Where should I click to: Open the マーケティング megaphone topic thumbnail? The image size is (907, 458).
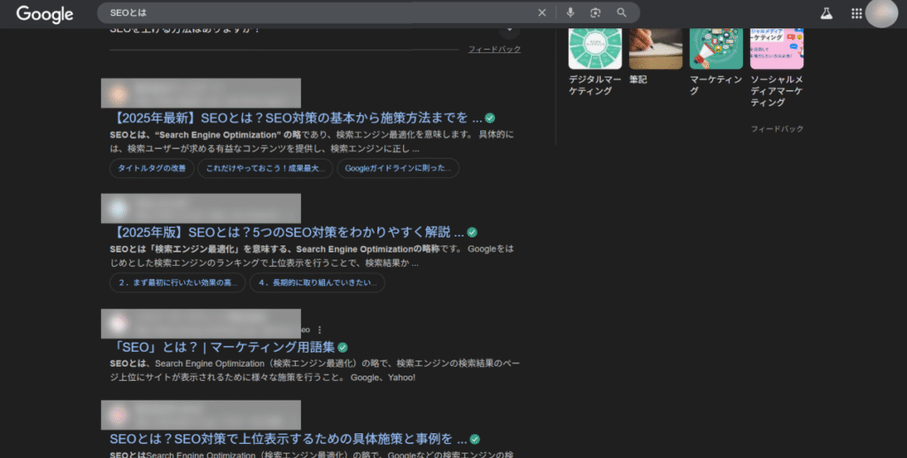pos(716,49)
